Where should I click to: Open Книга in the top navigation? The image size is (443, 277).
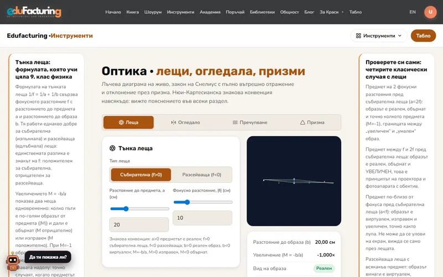[132, 12]
